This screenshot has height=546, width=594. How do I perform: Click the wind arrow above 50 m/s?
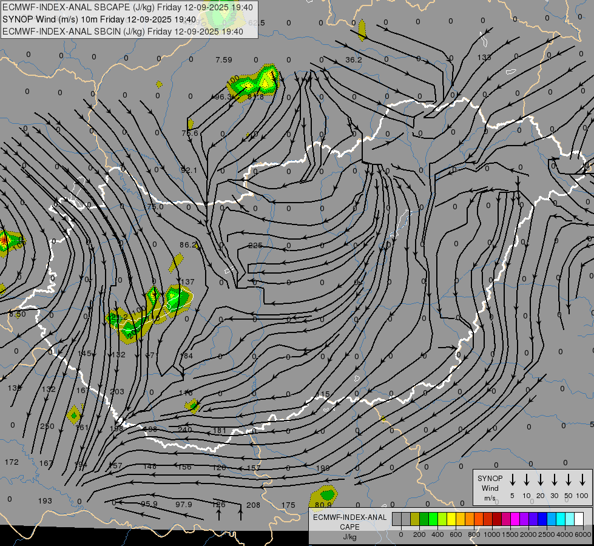coord(569,480)
